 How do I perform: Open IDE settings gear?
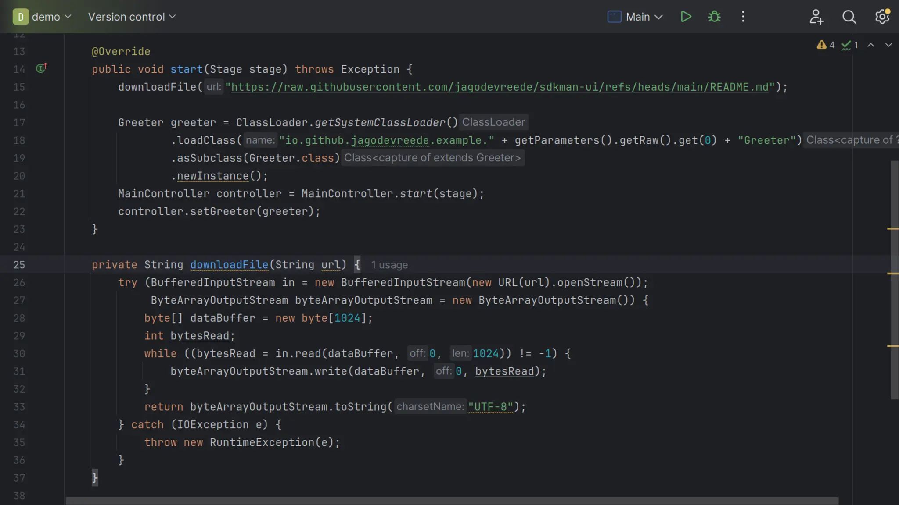coord(882,17)
